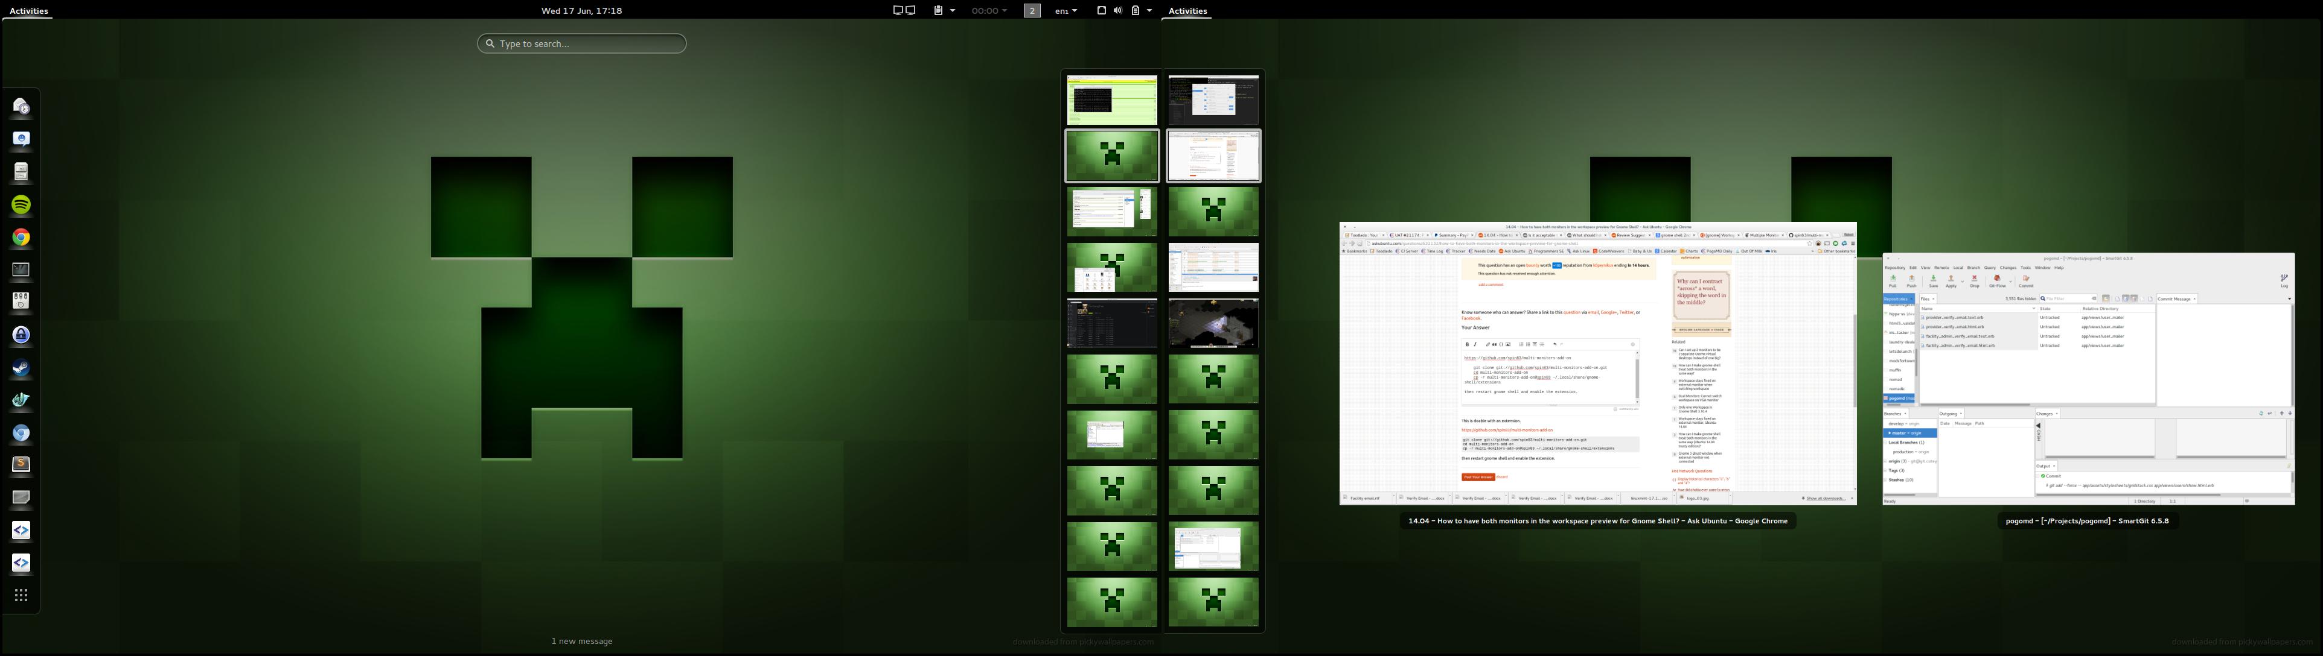Click the battery icon in the top bar
The height and width of the screenshot is (656, 2323).
click(x=1136, y=11)
